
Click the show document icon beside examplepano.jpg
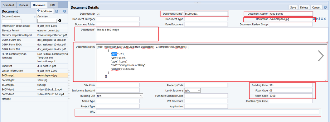(x=314, y=19)
